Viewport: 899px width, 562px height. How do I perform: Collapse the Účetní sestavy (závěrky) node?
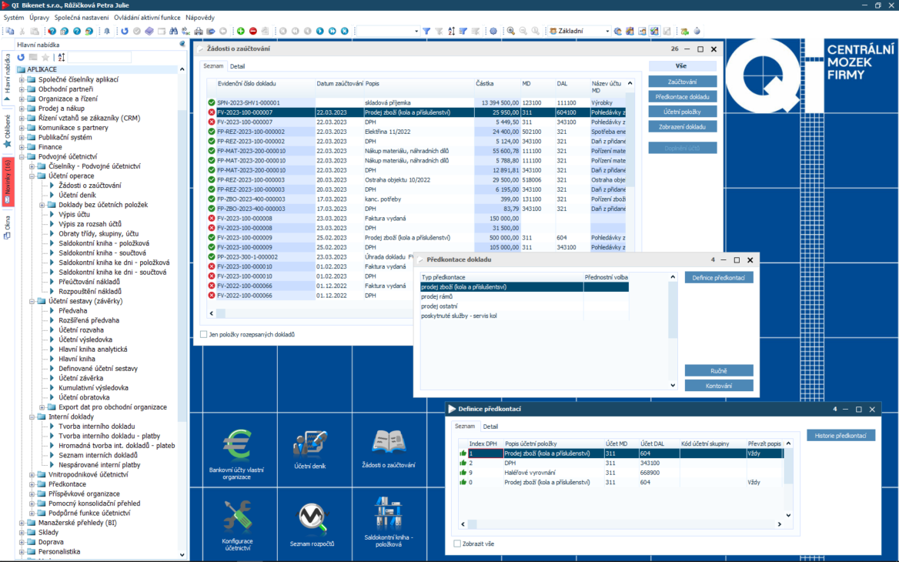(x=32, y=301)
